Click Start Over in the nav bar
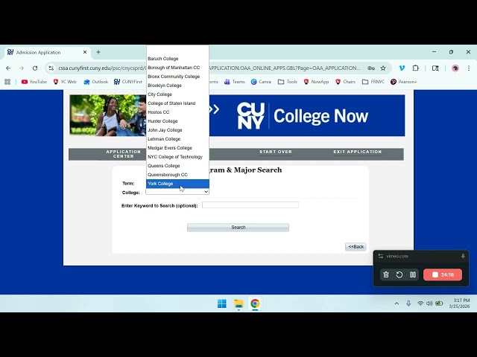This screenshot has height=357, width=477. click(276, 152)
